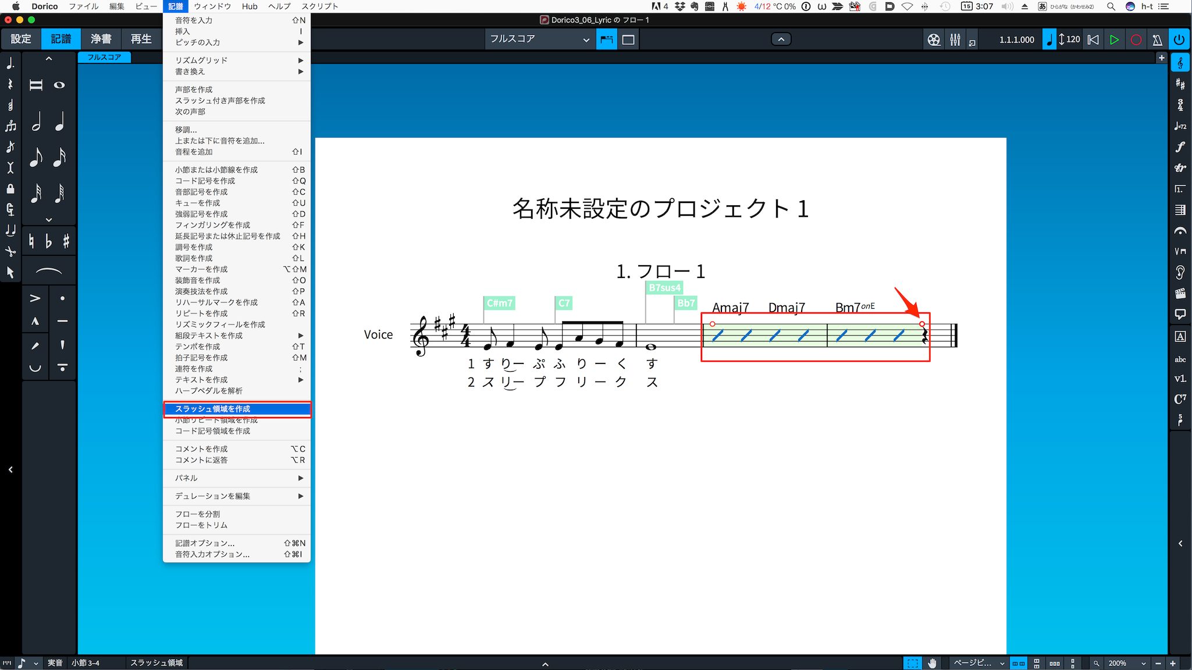Select the eighth note duration

tap(36, 157)
